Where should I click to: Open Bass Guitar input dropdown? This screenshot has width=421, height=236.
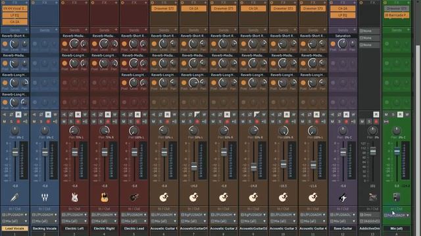point(343,214)
